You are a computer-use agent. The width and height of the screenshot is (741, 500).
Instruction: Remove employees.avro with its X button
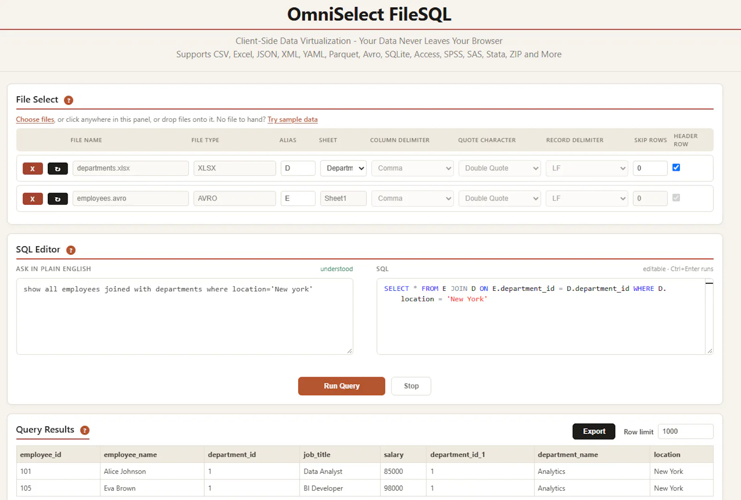click(32, 199)
